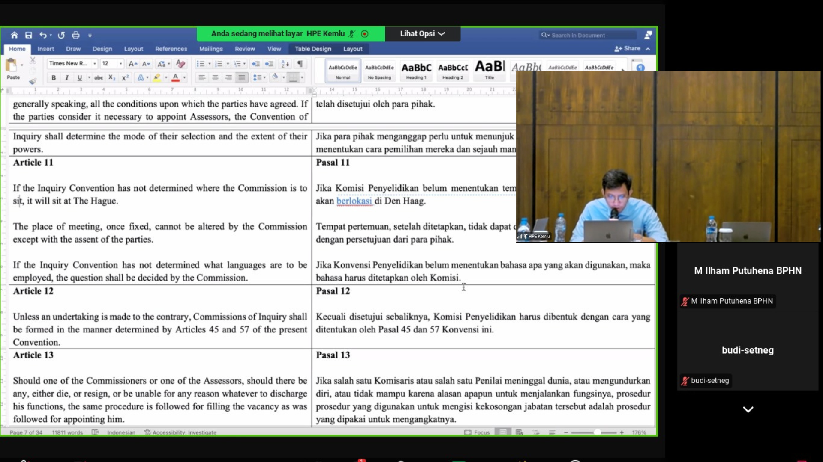Open the Mailings tab
This screenshot has width=823, height=462.
[x=211, y=49]
